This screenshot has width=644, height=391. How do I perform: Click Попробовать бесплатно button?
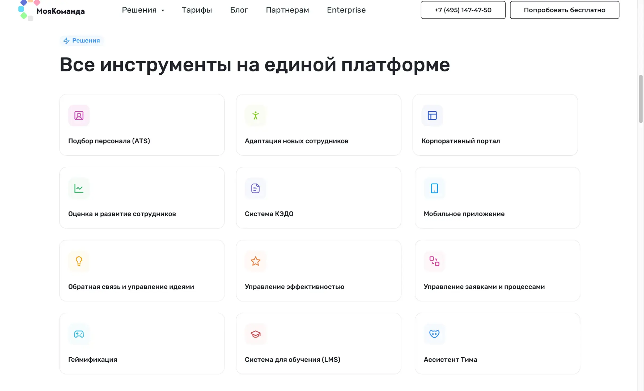click(x=564, y=10)
